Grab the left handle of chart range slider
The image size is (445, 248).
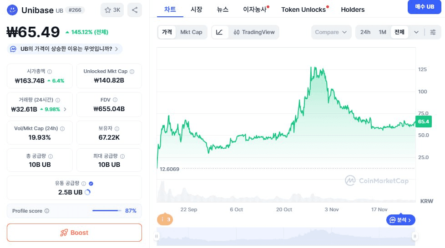click(157, 236)
